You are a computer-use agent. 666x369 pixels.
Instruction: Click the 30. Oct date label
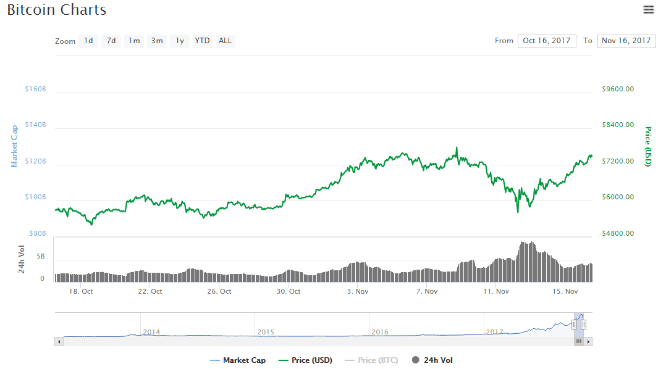289,291
